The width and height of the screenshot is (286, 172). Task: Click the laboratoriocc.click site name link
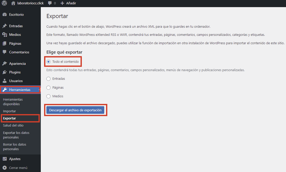[x=30, y=3]
